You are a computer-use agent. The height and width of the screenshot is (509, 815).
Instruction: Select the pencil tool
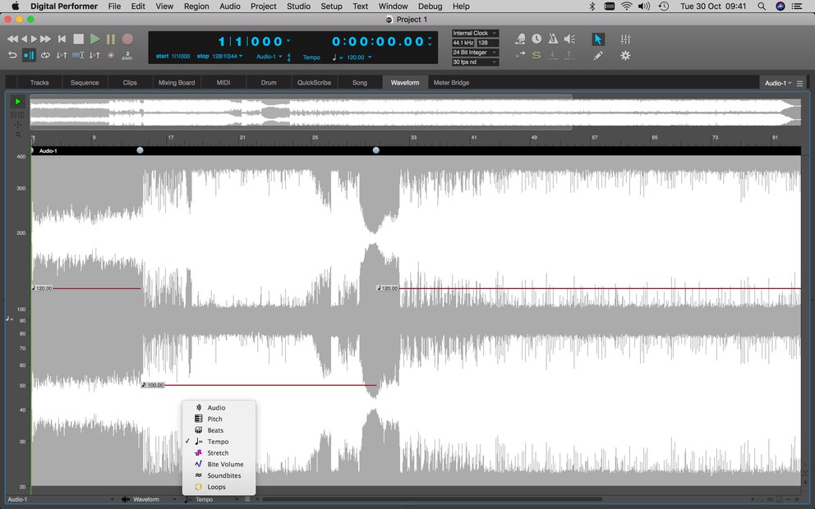[x=598, y=55]
